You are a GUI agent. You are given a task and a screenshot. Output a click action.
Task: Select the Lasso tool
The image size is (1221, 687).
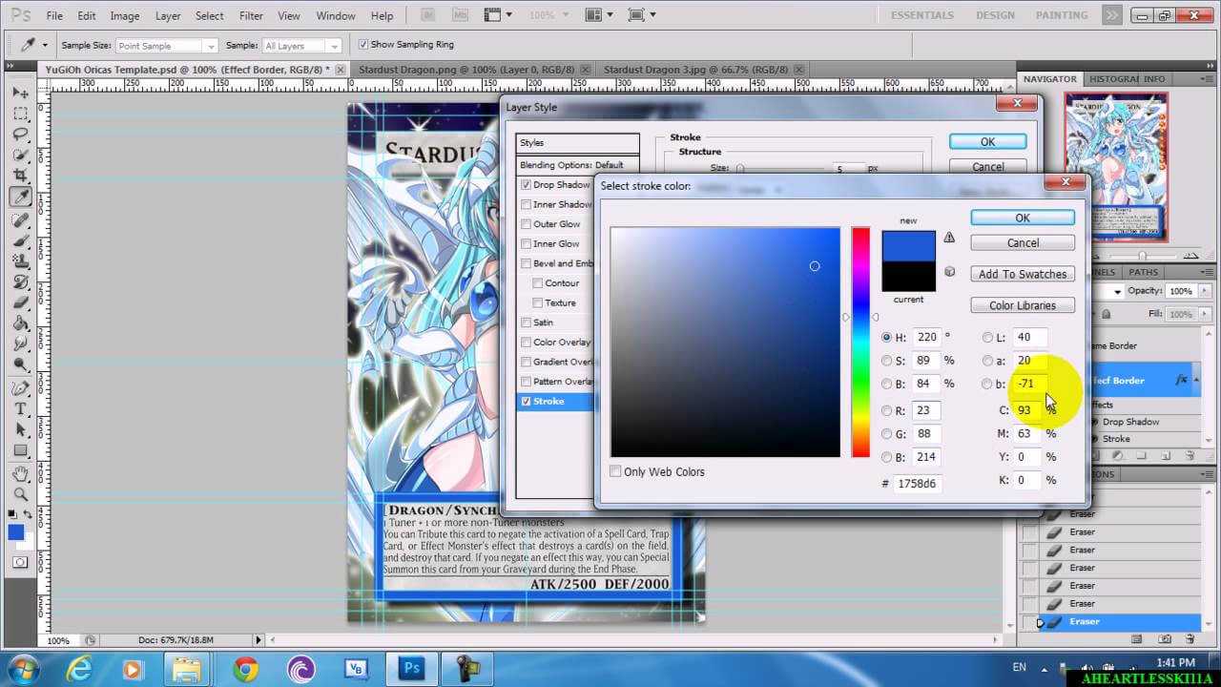click(x=20, y=135)
